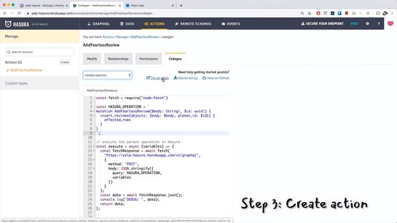Click Manage breadcrumb link

[x=122, y=37]
